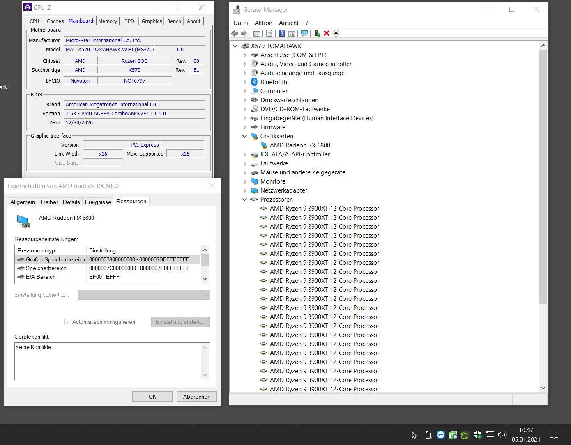This screenshot has height=445, width=571.
Task: Open the Properties toolbar icon in Geräte-Manager
Action: coord(269,33)
